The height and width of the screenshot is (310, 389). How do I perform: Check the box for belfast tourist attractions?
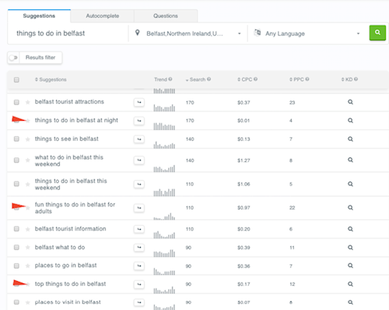(16, 102)
